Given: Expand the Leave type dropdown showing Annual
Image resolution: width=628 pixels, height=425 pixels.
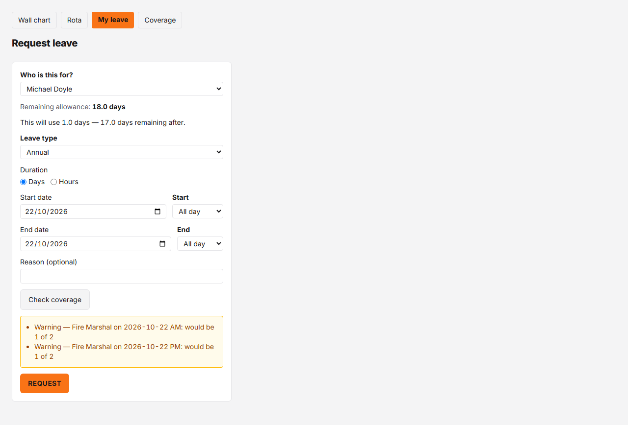Looking at the screenshot, I should pyautogui.click(x=122, y=152).
